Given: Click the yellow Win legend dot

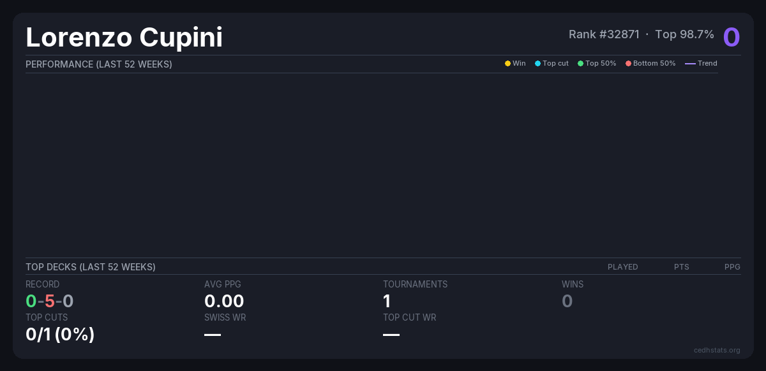Looking at the screenshot, I should click(507, 64).
